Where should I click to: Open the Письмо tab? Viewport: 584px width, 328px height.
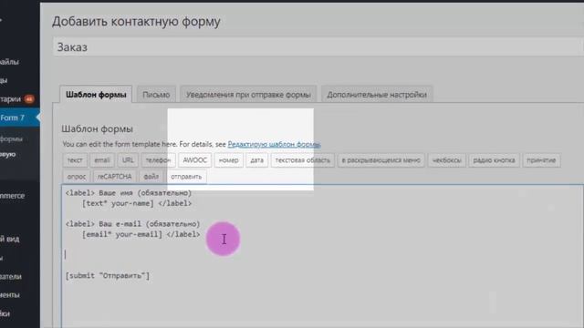pyautogui.click(x=156, y=95)
